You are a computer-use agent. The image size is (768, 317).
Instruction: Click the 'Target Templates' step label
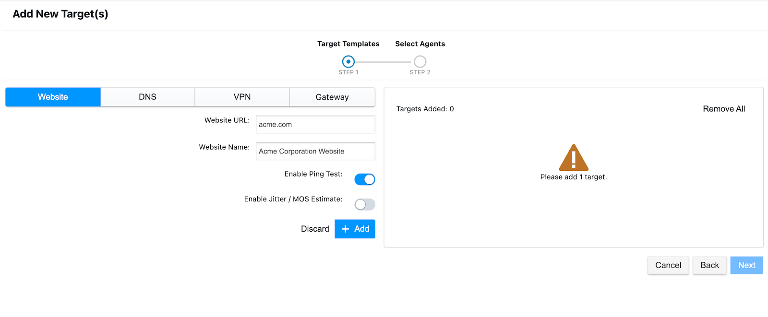(348, 44)
